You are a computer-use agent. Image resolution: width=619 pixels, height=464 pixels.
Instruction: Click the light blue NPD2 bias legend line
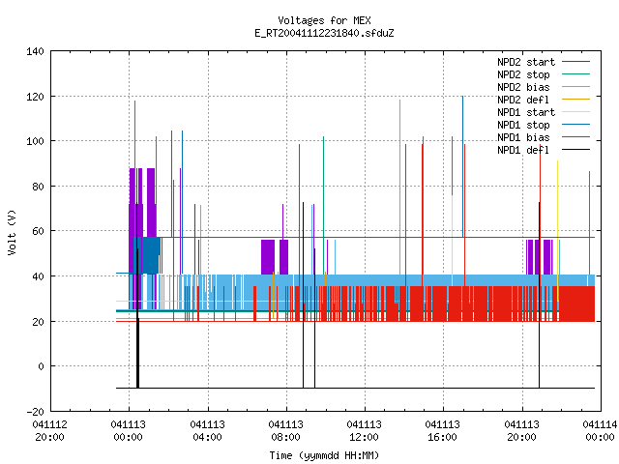click(576, 87)
